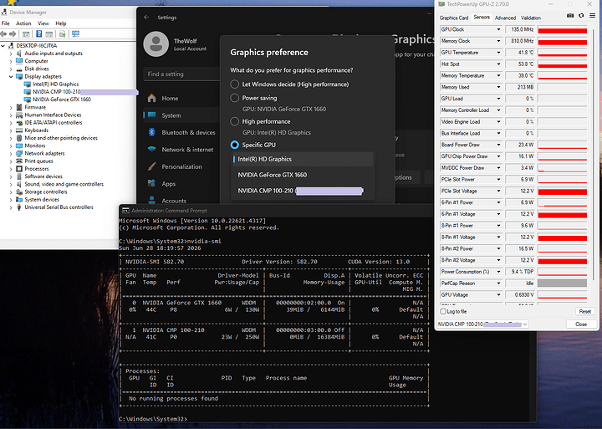The height and width of the screenshot is (429, 602).
Task: Open Personalization in Settings sidebar
Action: pos(181,166)
